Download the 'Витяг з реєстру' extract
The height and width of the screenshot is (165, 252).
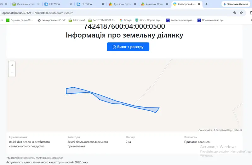click(x=128, y=47)
